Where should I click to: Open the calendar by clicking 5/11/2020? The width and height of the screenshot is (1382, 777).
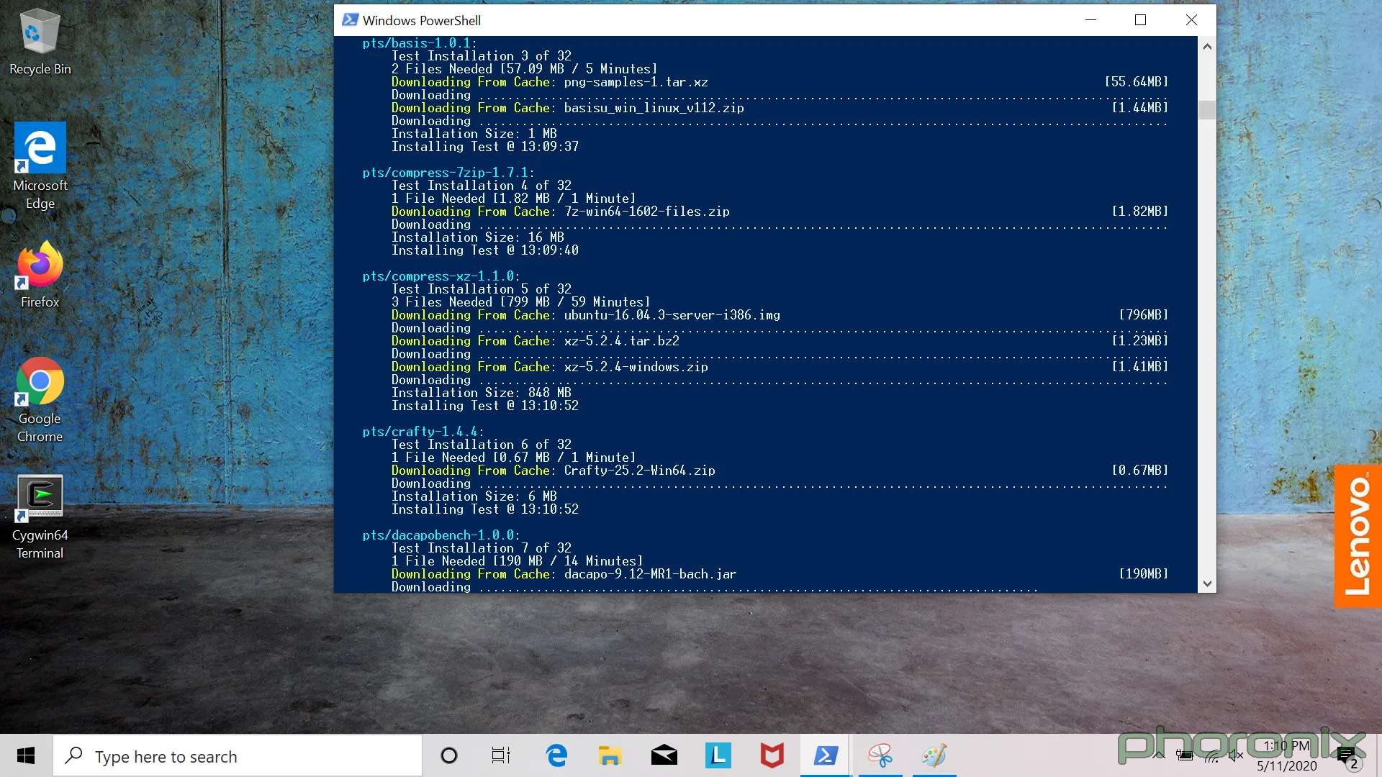[x=1288, y=766]
